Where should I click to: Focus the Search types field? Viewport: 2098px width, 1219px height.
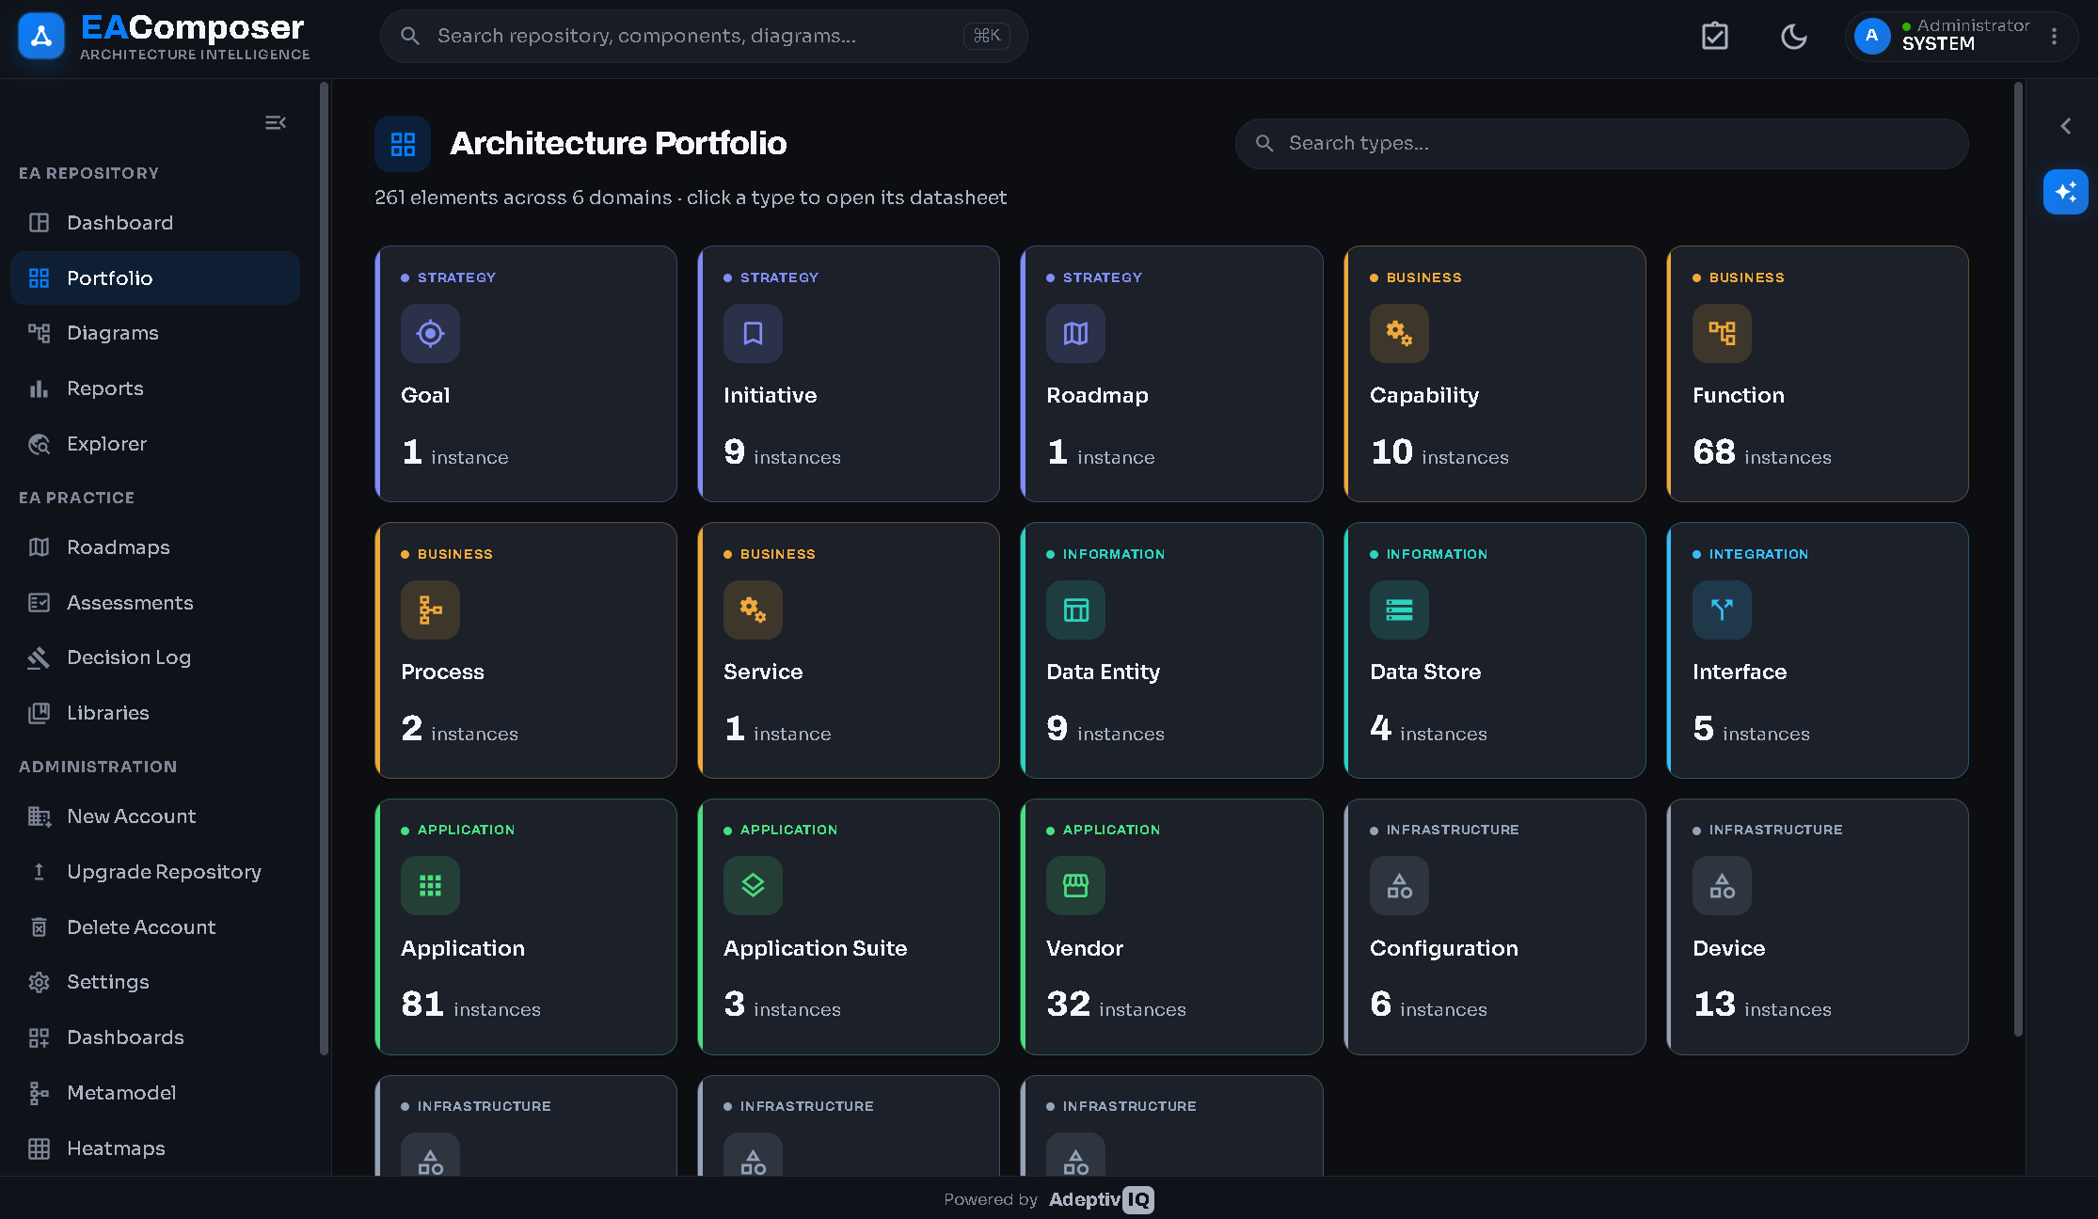1601,143
